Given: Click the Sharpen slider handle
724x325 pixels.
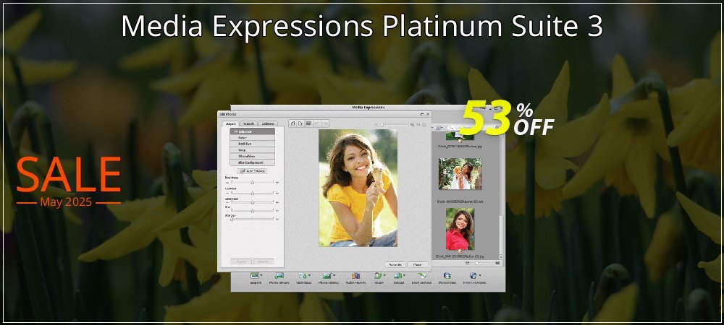Looking at the screenshot, I should point(232,219).
